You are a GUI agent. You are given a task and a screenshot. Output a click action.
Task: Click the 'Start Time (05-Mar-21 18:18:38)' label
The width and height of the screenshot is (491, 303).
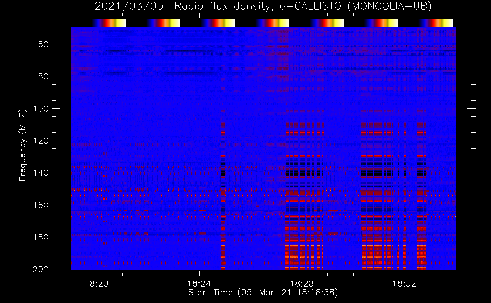[263, 293]
